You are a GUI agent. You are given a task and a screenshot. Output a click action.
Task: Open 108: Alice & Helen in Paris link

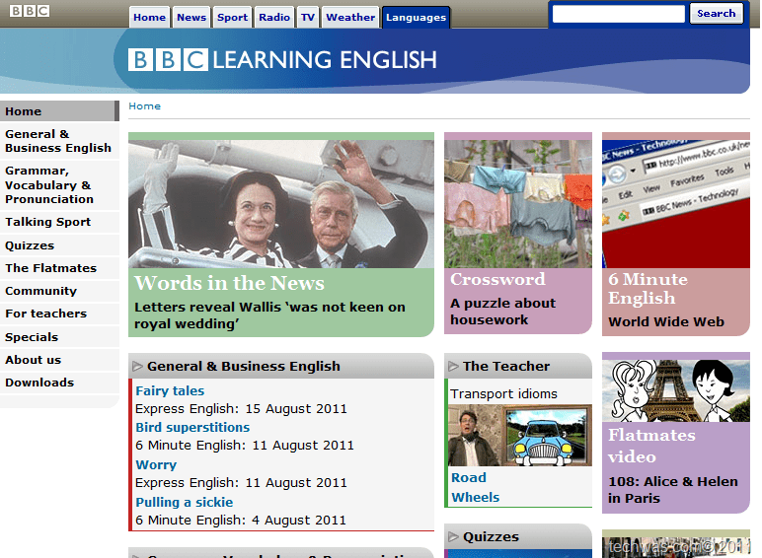click(x=673, y=490)
